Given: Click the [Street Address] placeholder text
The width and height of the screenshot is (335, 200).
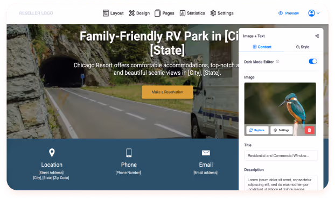Looking at the screenshot, I should click(x=51, y=173).
